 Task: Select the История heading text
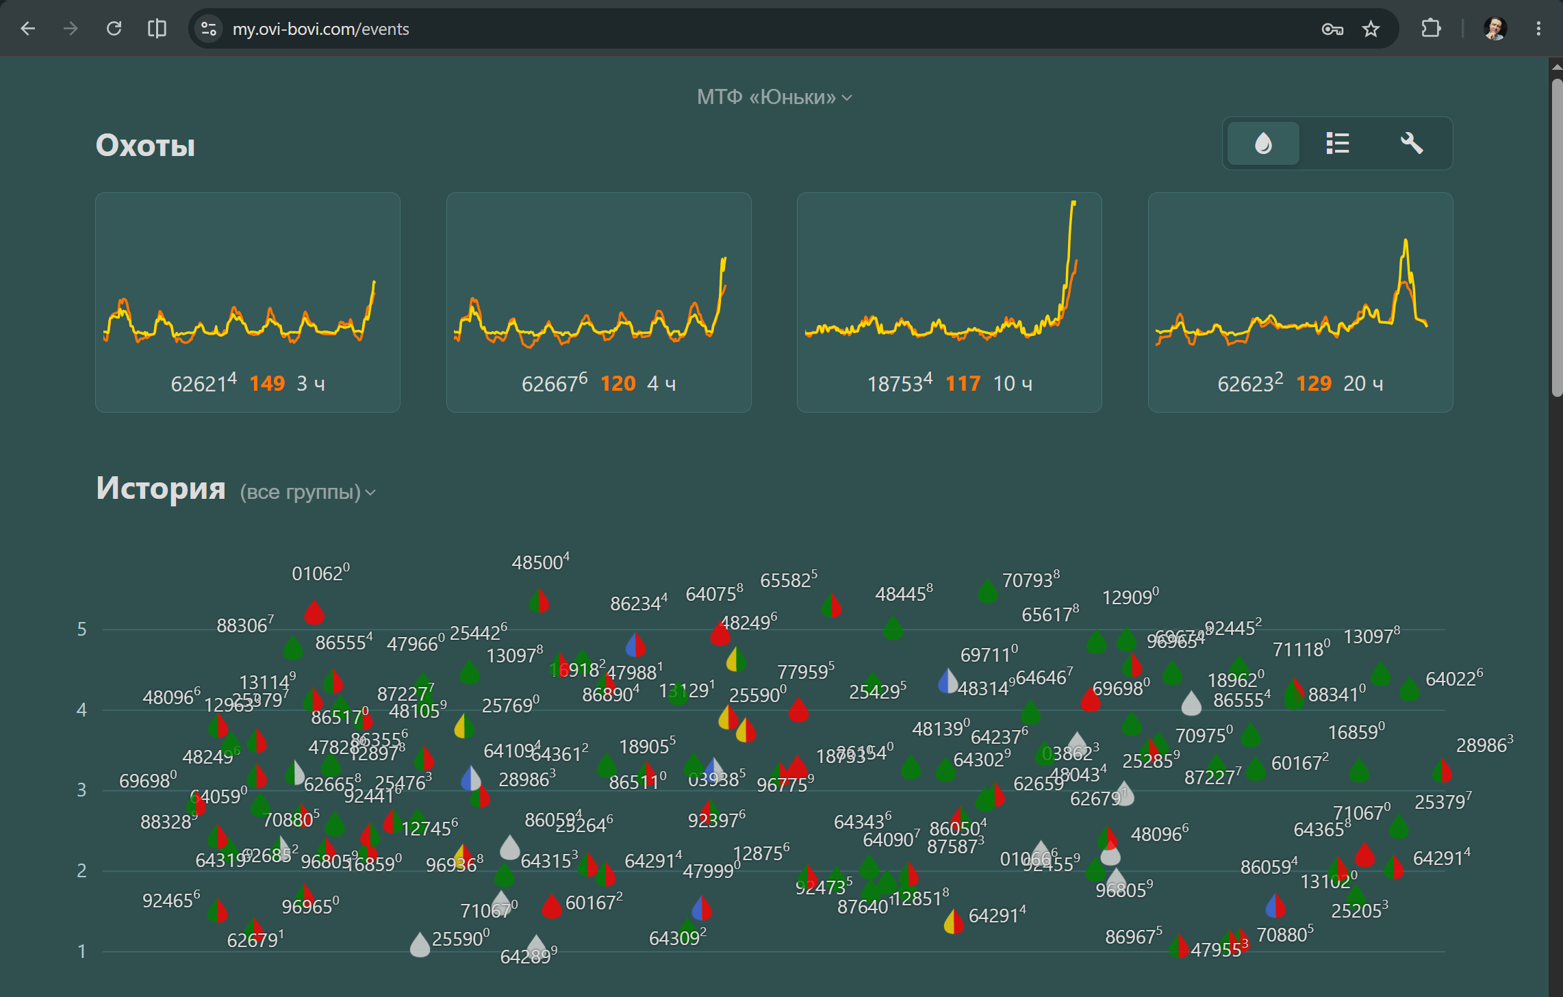pyautogui.click(x=161, y=488)
